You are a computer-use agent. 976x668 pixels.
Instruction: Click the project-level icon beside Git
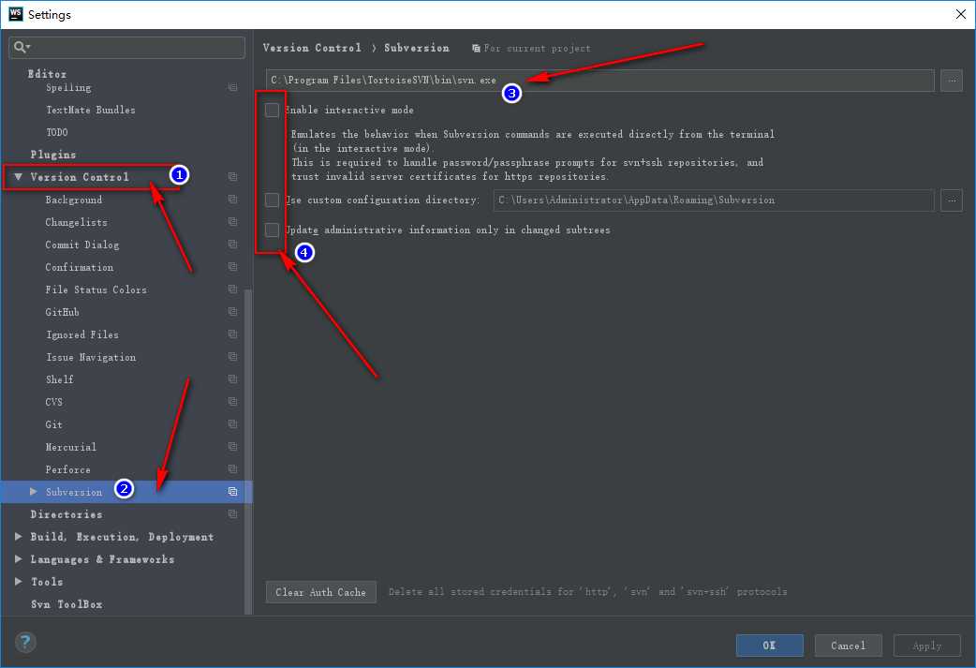(233, 424)
